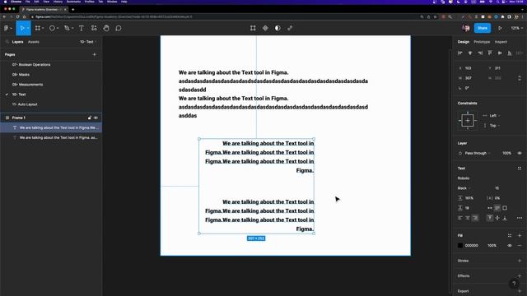Open page 07- Boolean Operations
Screen dimensions: 527x296
pos(31,64)
